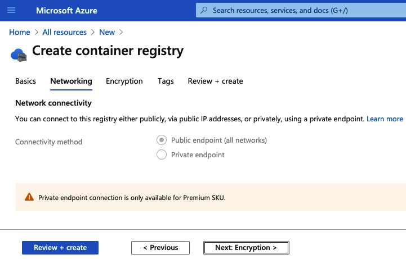Proceed with Next: Encryption button
The image size is (406, 259).
click(x=246, y=248)
